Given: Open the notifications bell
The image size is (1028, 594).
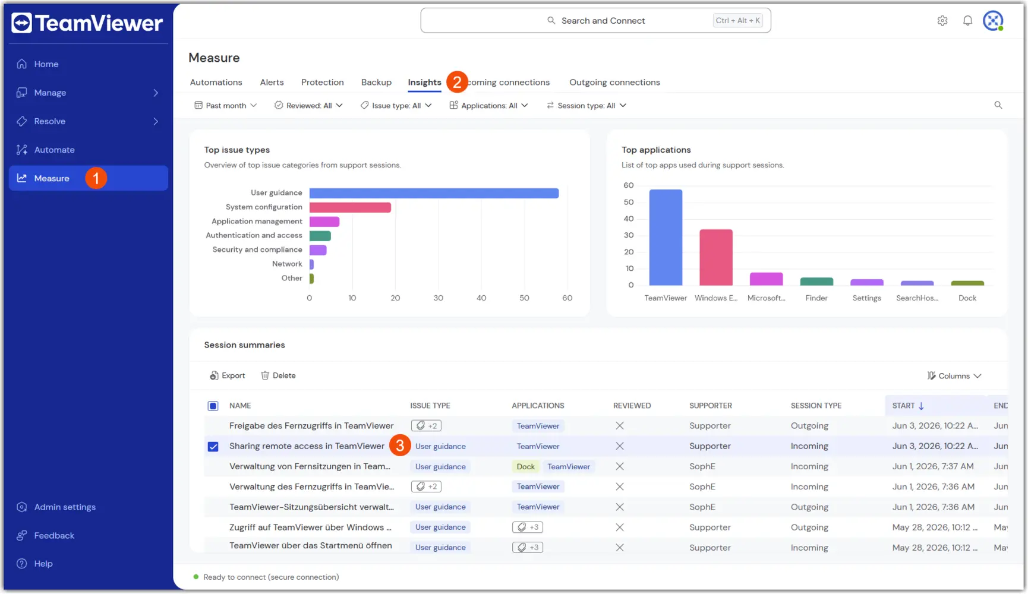Looking at the screenshot, I should point(968,21).
